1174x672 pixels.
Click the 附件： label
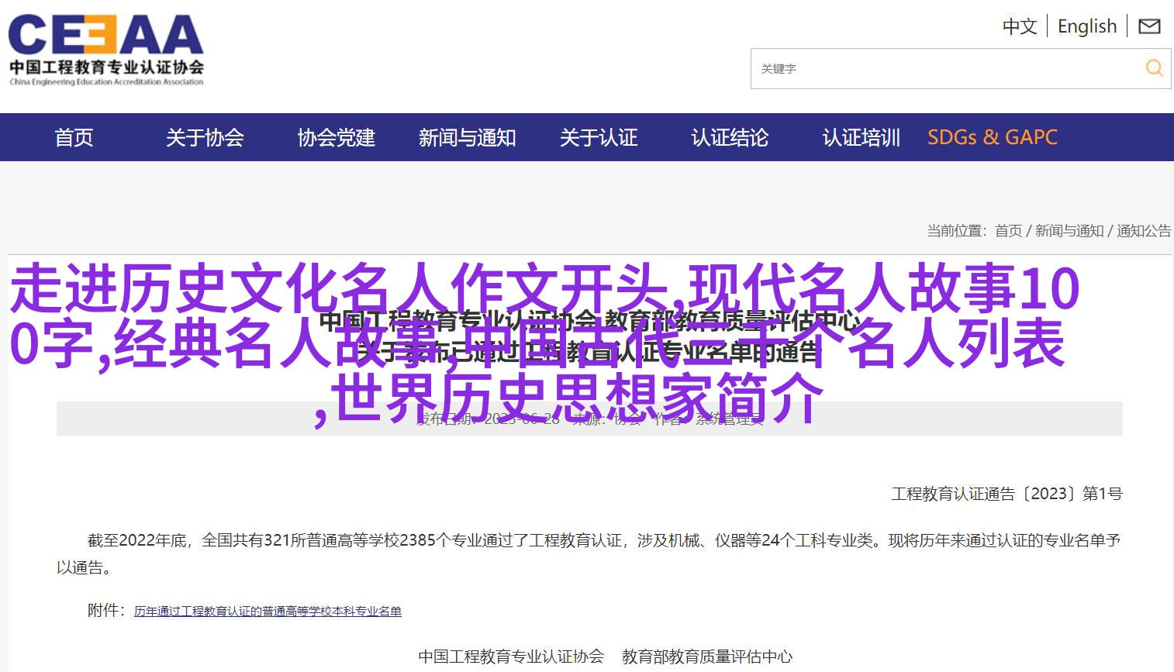coord(106,611)
